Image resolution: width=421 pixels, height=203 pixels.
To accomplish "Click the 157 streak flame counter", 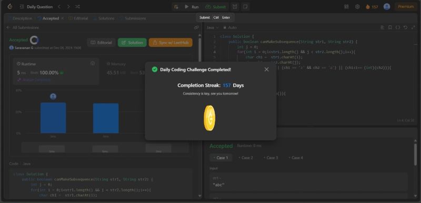I will click(x=372, y=7).
